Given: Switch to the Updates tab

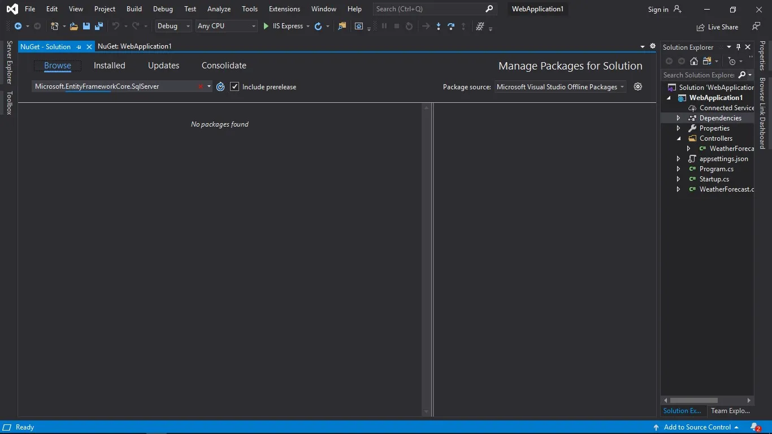Looking at the screenshot, I should point(163,66).
